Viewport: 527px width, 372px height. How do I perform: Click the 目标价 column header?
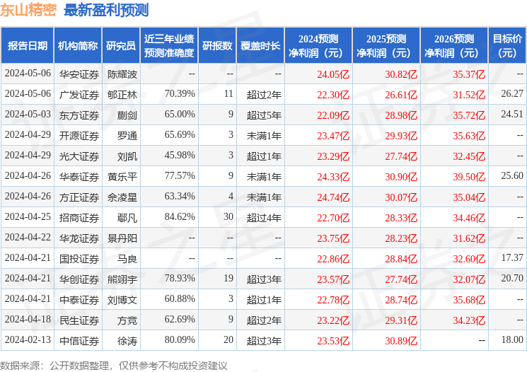point(507,46)
